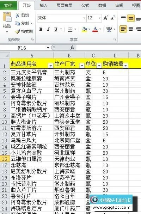Open the Name Box dropdown arrow
The image size is (141, 214).
click(x=48, y=48)
